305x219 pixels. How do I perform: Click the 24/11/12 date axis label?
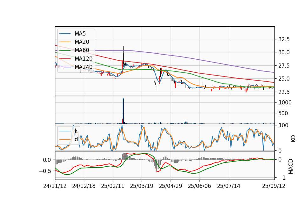[x=55, y=186]
